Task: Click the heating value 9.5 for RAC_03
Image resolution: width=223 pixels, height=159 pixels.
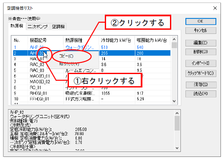Action: [x=139, y=70]
